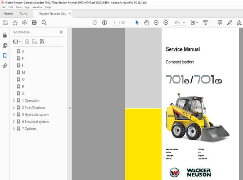The image size is (243, 180).
Task: Open the Find text magnifier tool
Action: (x=44, y=23)
